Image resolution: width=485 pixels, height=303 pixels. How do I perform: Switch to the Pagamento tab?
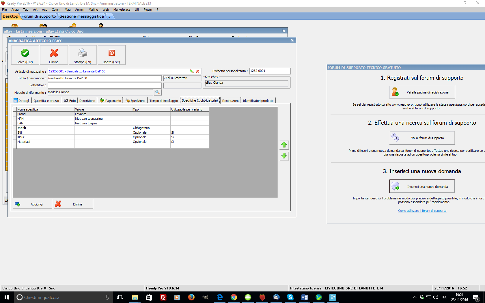tap(111, 100)
